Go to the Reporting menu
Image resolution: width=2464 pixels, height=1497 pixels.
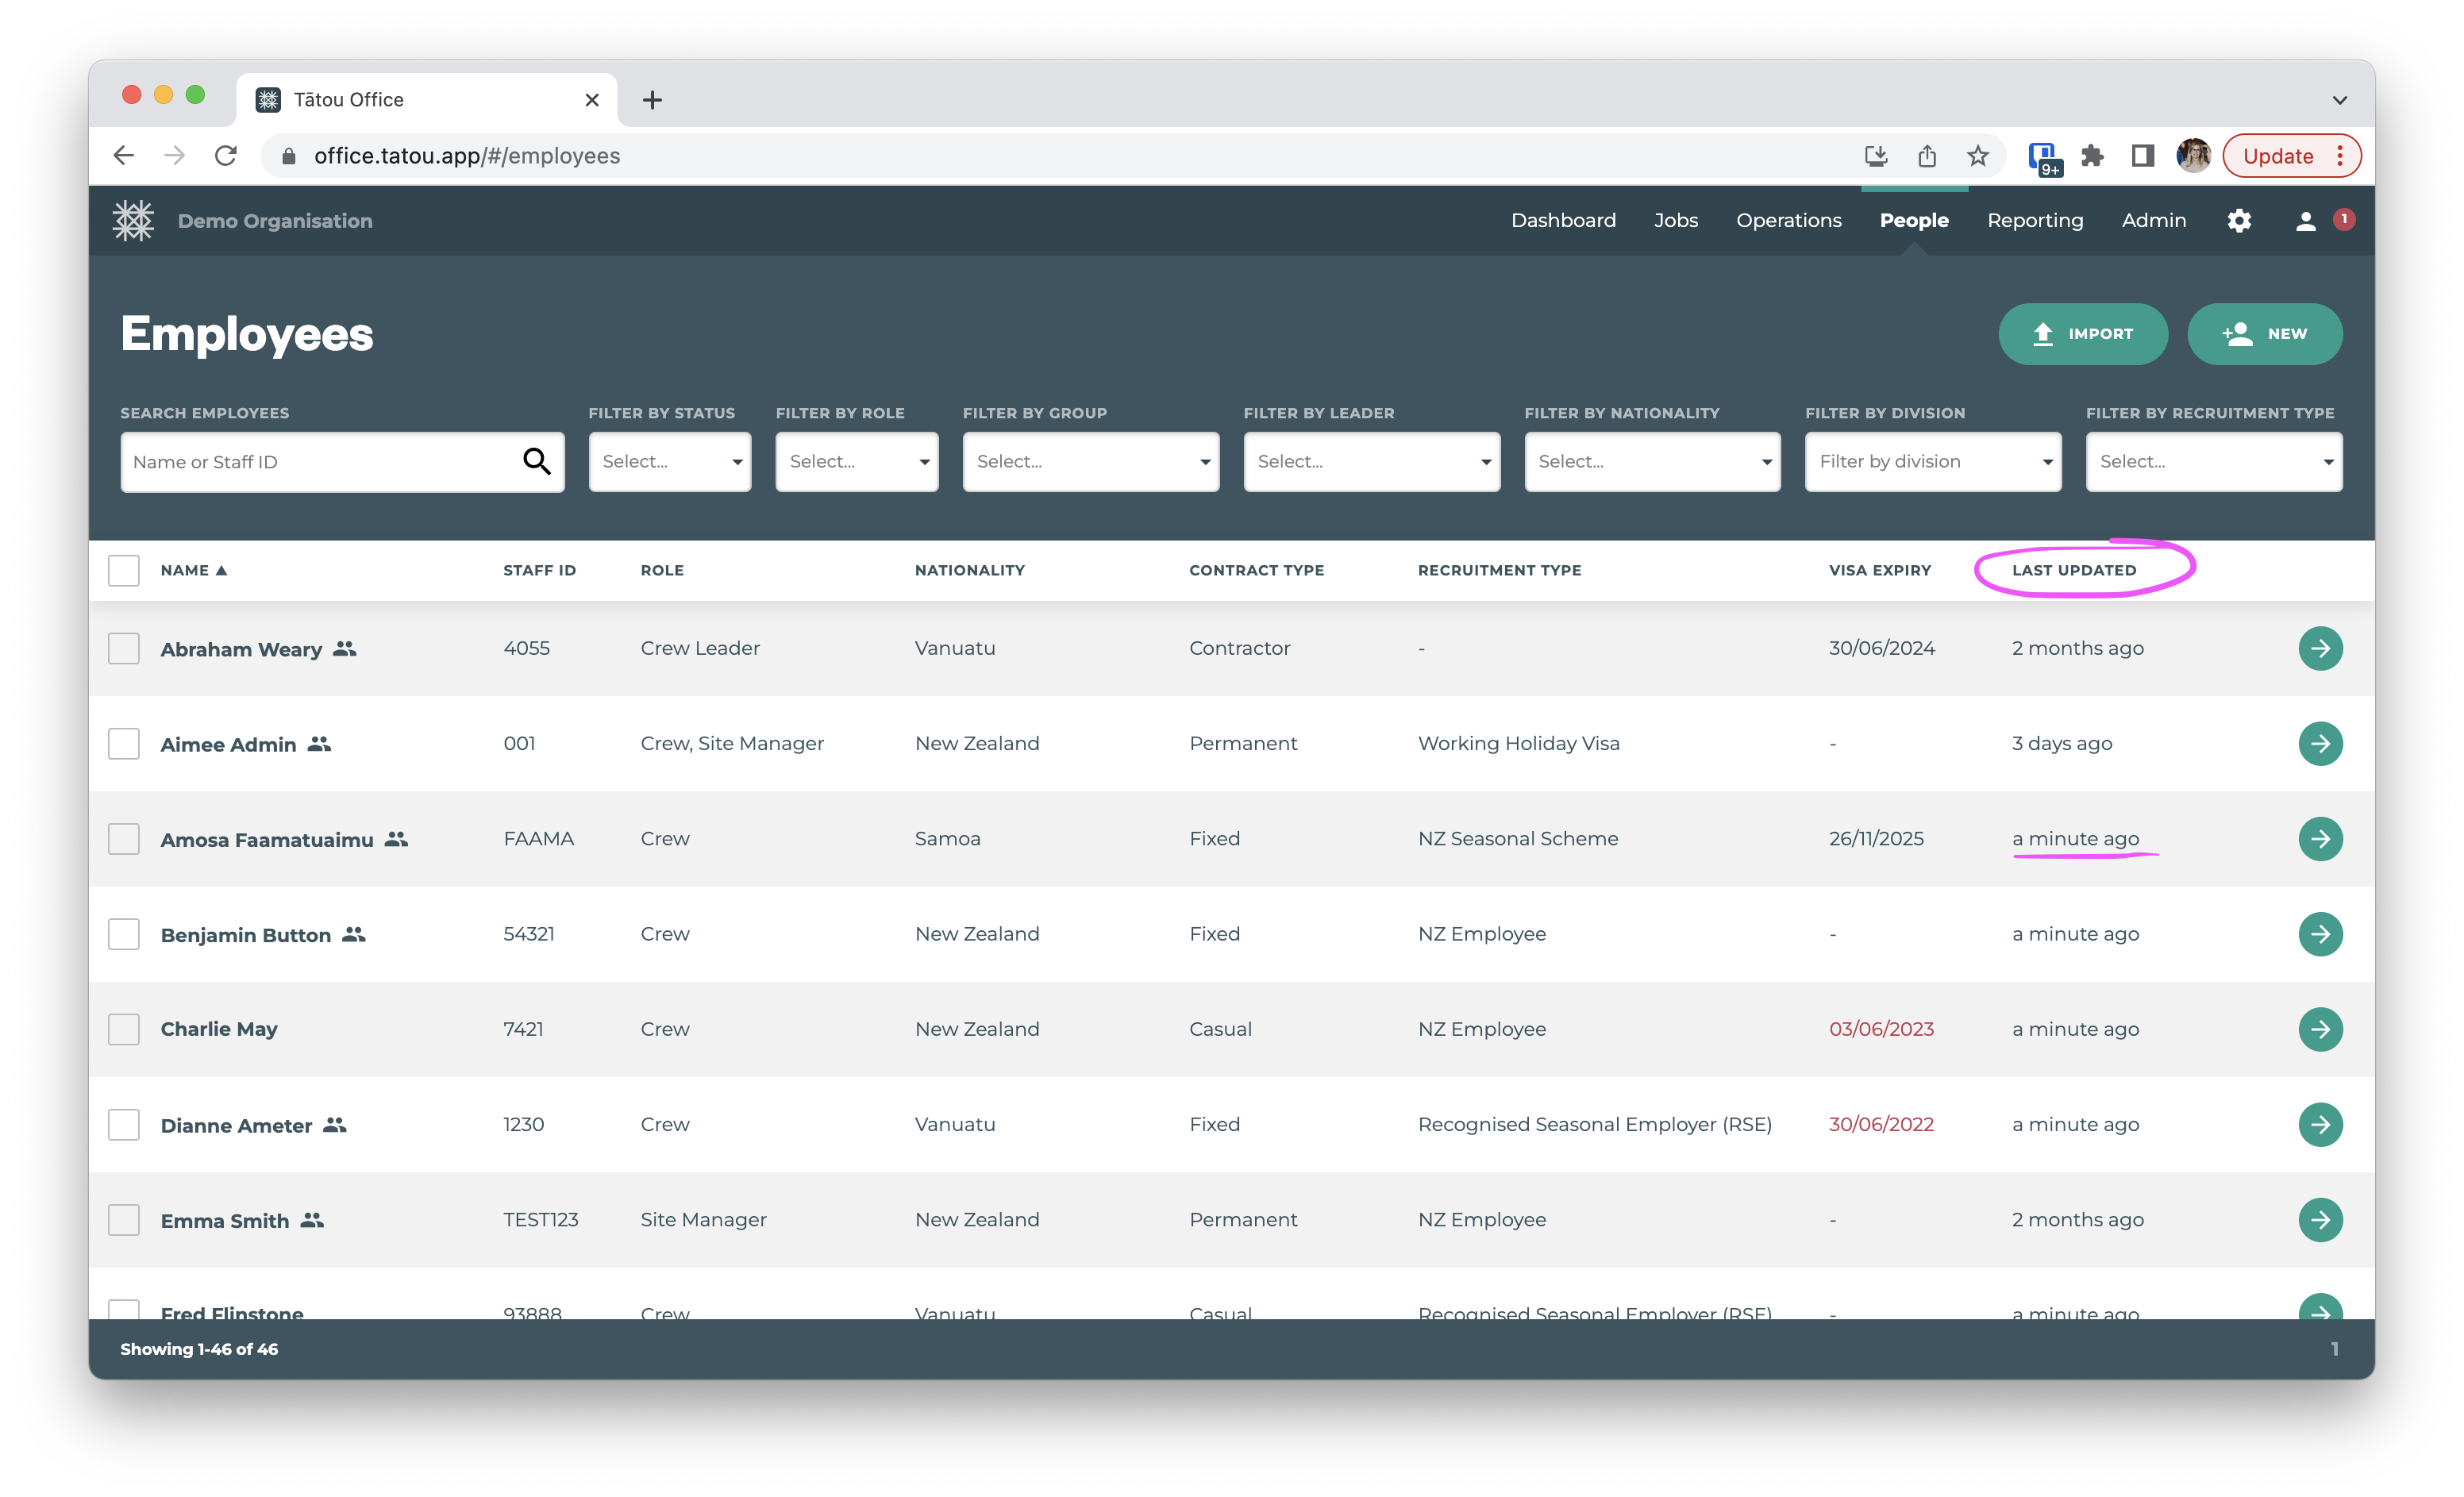point(2034,221)
